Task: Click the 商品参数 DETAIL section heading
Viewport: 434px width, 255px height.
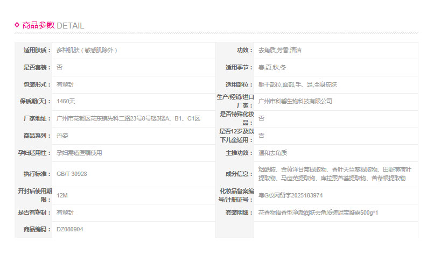Action: pyautogui.click(x=53, y=25)
